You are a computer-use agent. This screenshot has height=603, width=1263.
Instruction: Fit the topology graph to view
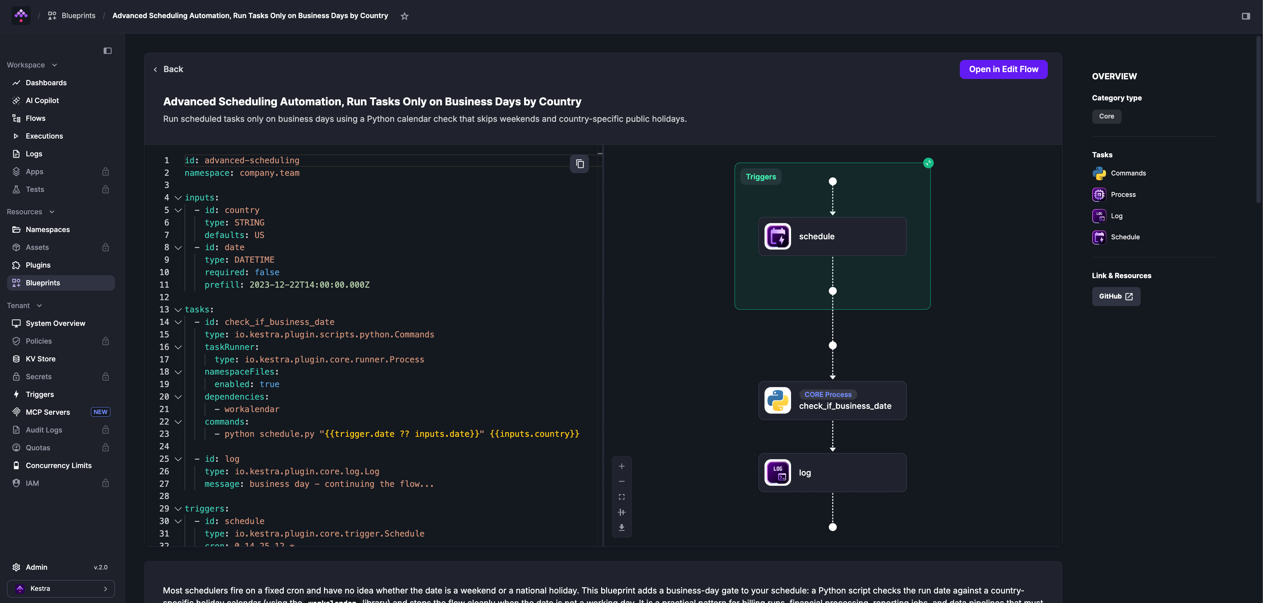tap(622, 497)
